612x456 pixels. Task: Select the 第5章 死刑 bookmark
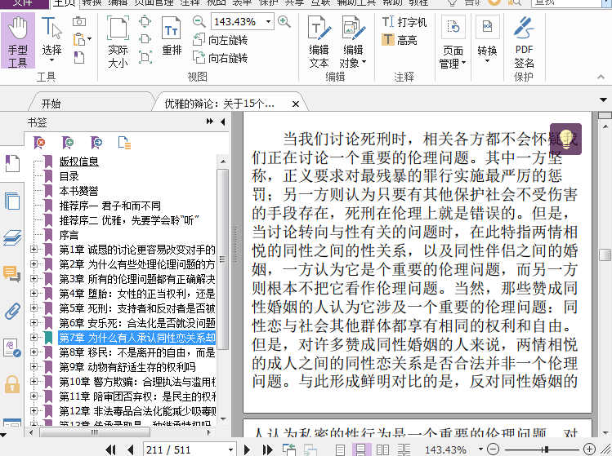tap(137, 308)
